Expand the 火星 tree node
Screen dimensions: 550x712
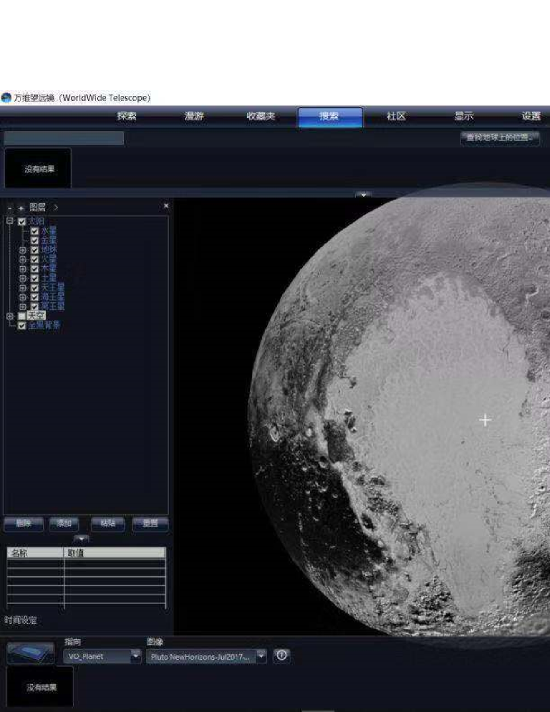[x=23, y=259]
